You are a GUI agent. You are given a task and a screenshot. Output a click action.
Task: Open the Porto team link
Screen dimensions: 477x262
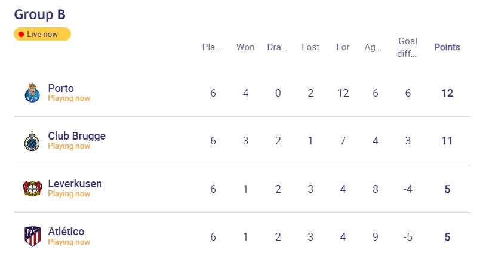pyautogui.click(x=61, y=88)
